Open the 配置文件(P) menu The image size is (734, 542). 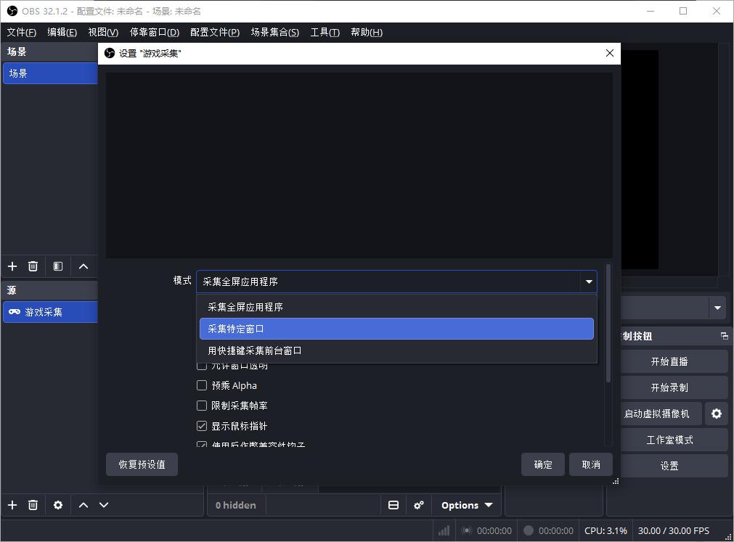[215, 32]
